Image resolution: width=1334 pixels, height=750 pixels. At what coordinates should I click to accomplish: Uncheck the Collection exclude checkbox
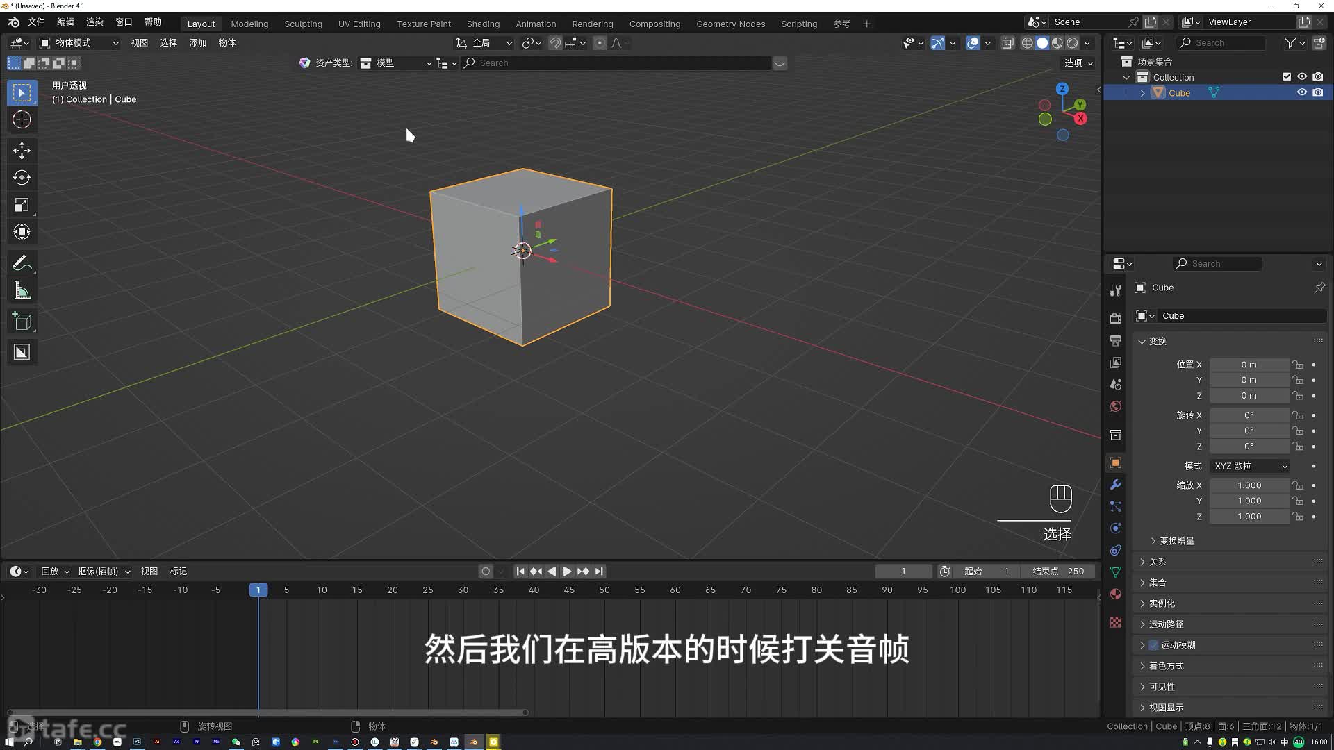(1287, 77)
